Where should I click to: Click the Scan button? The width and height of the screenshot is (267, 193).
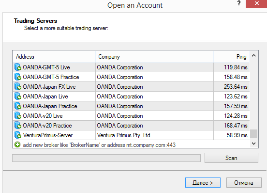tap(231, 158)
